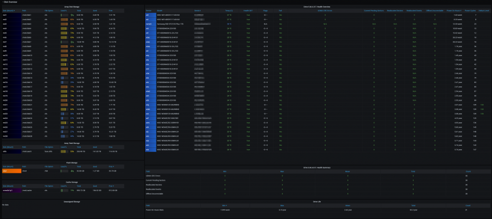492x219 pixels.
Task: Select the /mnt/cache path cell
Action: tap(32, 190)
